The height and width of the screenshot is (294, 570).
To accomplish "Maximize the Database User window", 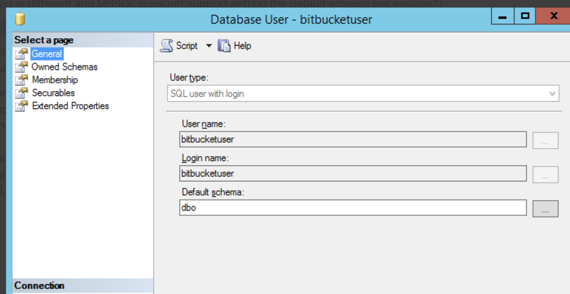I will tap(525, 16).
